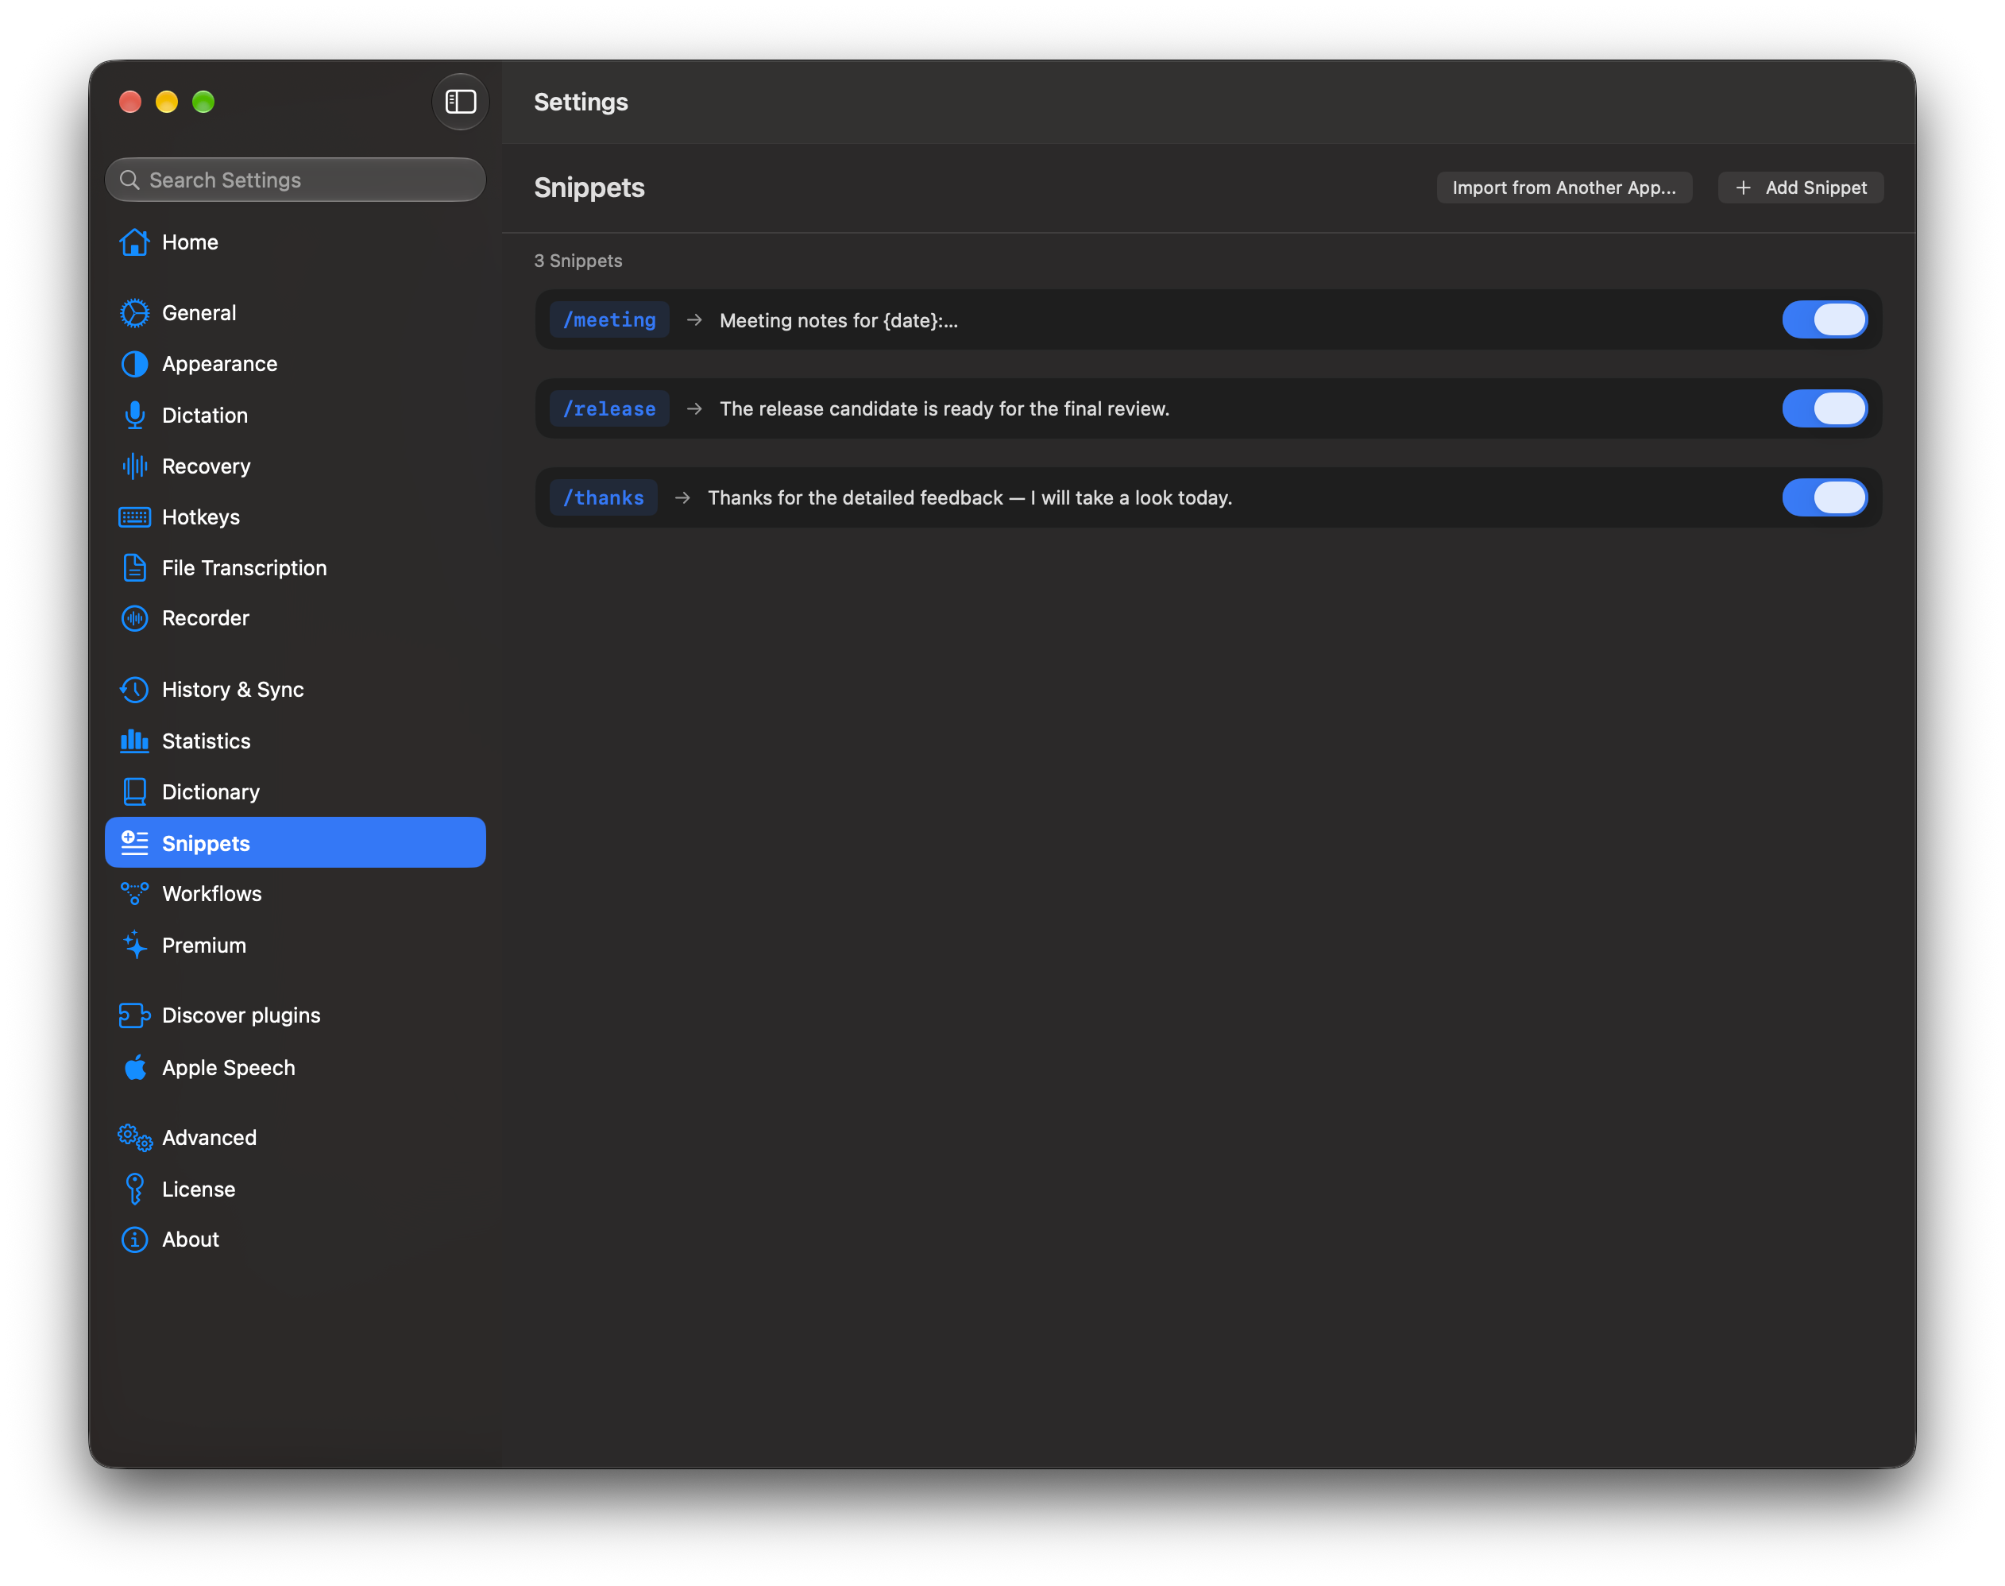Select the Appearance half-circle icon
Image resolution: width=2005 pixels, height=1586 pixels.
tap(134, 364)
